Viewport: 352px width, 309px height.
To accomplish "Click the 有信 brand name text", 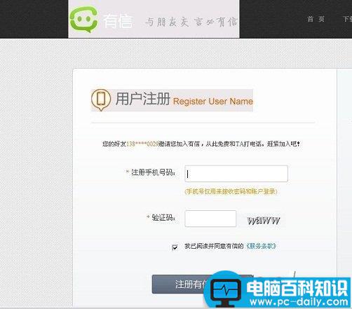I will pyautogui.click(x=118, y=21).
